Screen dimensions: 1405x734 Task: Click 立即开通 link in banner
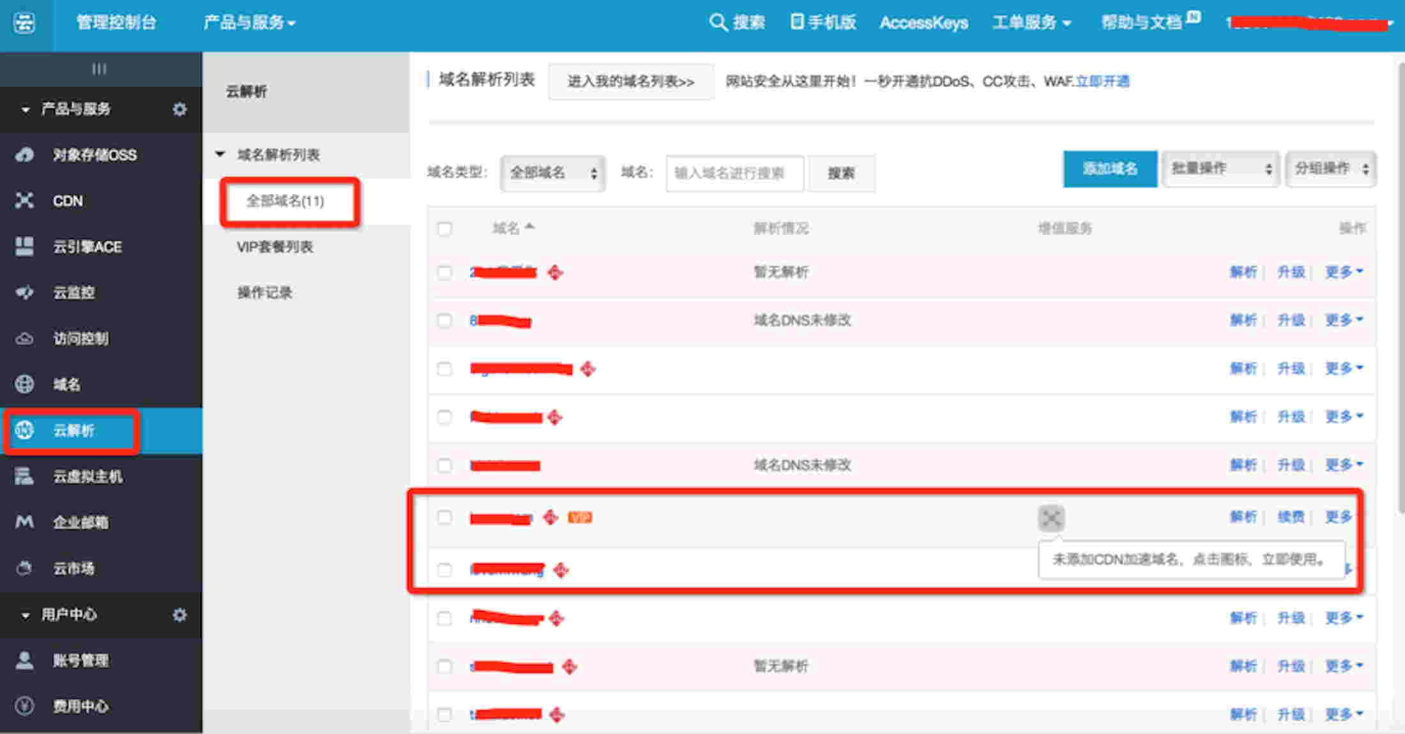(1102, 82)
